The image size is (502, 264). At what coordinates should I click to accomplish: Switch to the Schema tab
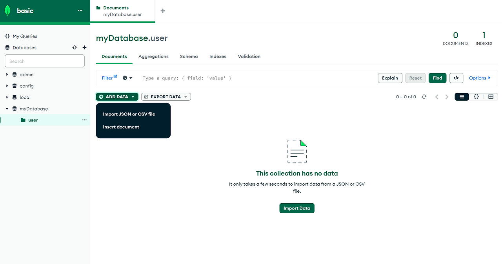click(x=189, y=56)
